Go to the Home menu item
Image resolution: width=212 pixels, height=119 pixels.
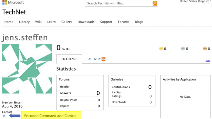pyautogui.click(x=9, y=22)
